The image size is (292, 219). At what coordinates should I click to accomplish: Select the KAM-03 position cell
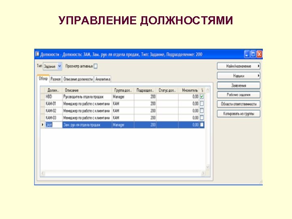[x=54, y=118]
